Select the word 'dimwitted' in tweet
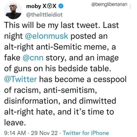This screenshot has width=137, height=137. (98, 101)
